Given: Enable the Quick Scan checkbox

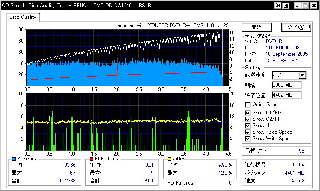Looking at the screenshot, I should tap(248, 105).
